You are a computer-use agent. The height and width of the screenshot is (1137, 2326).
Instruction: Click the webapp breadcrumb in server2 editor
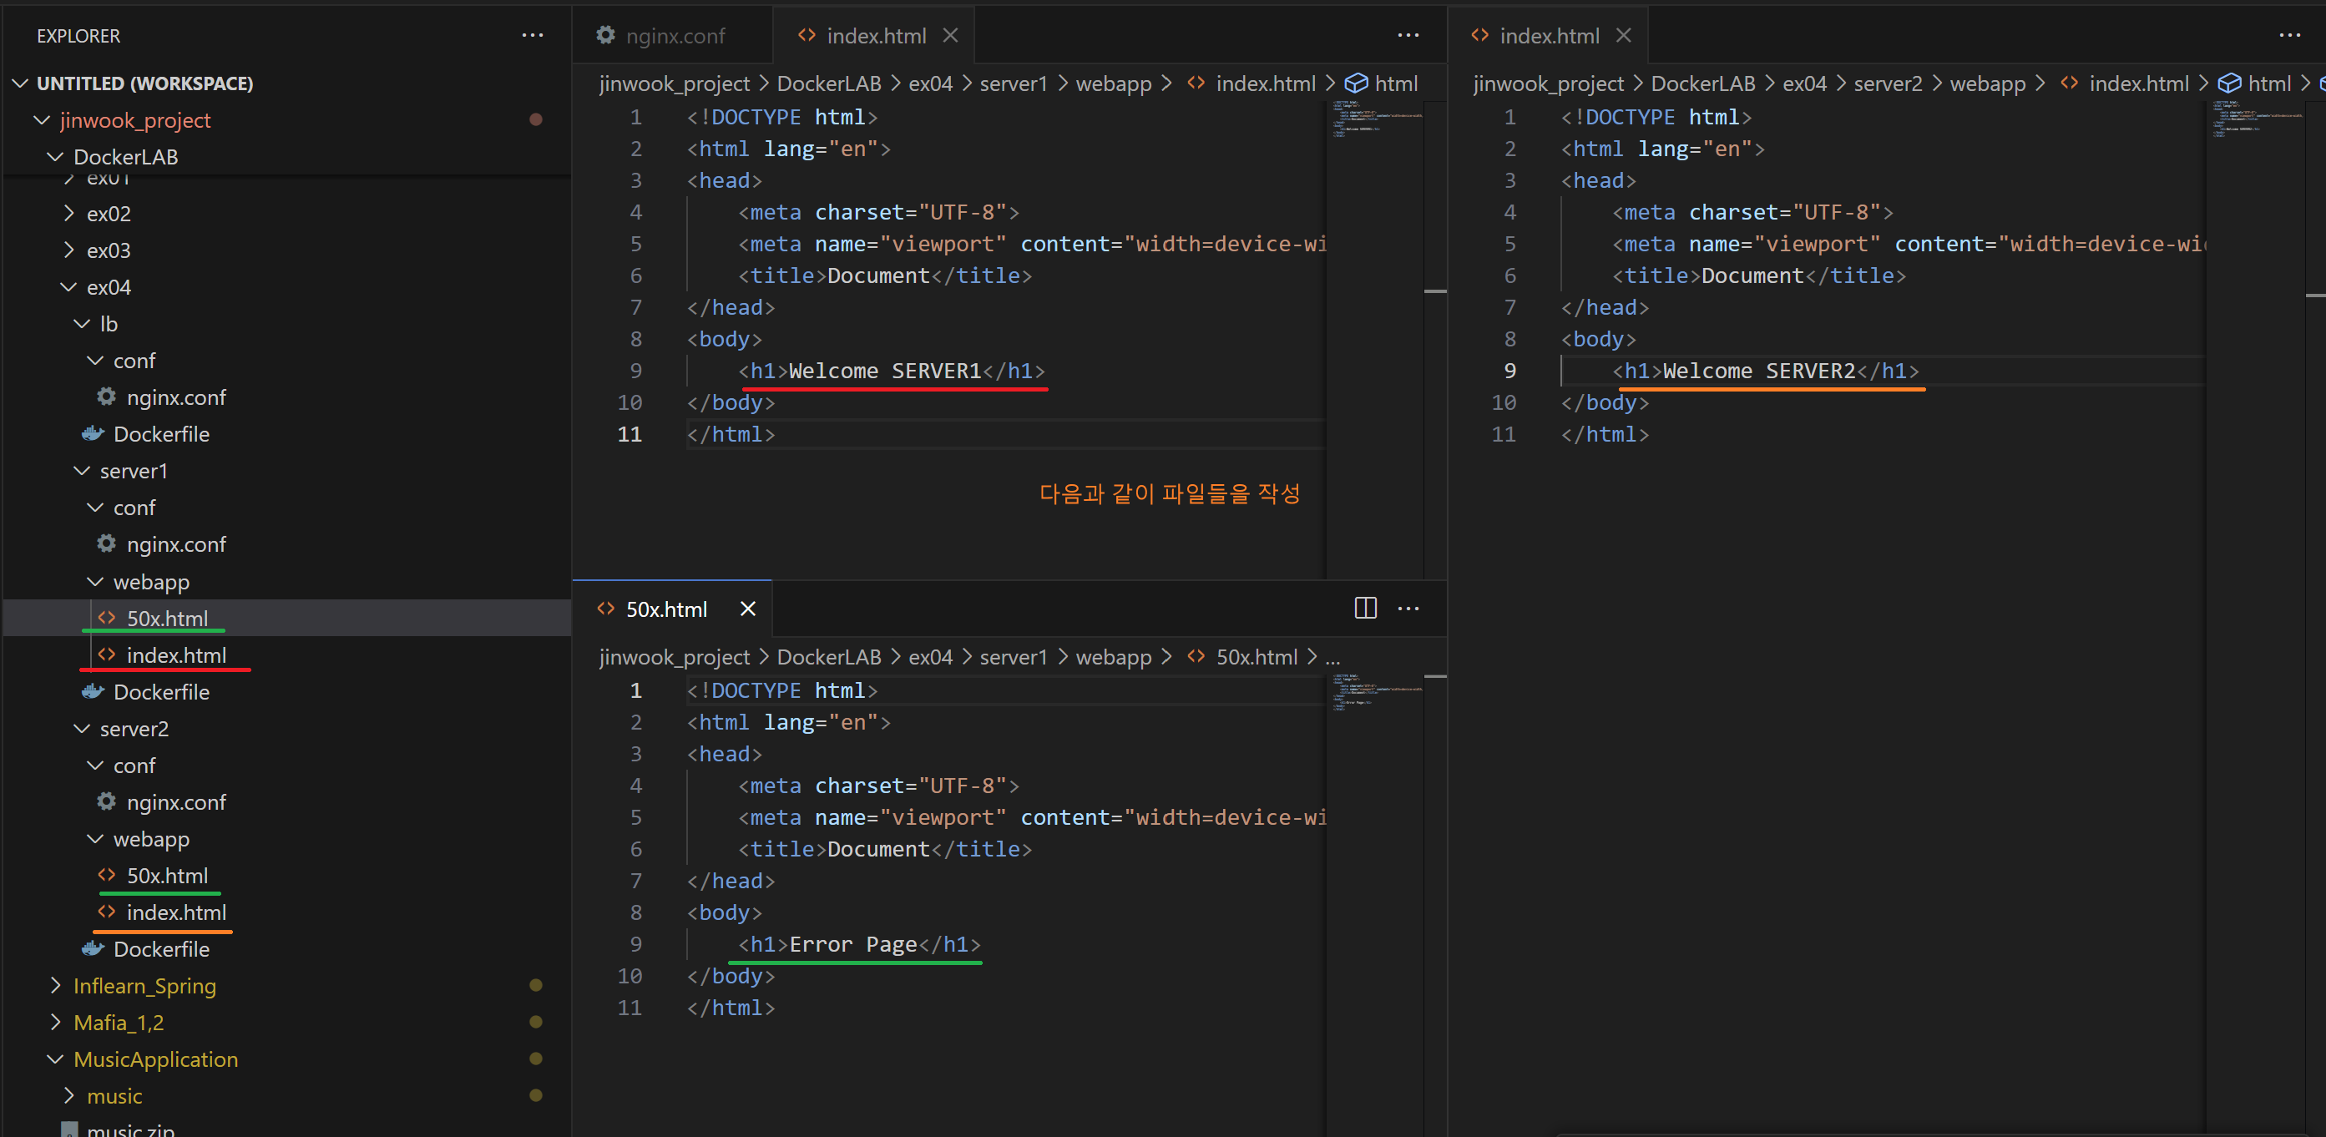click(1987, 84)
